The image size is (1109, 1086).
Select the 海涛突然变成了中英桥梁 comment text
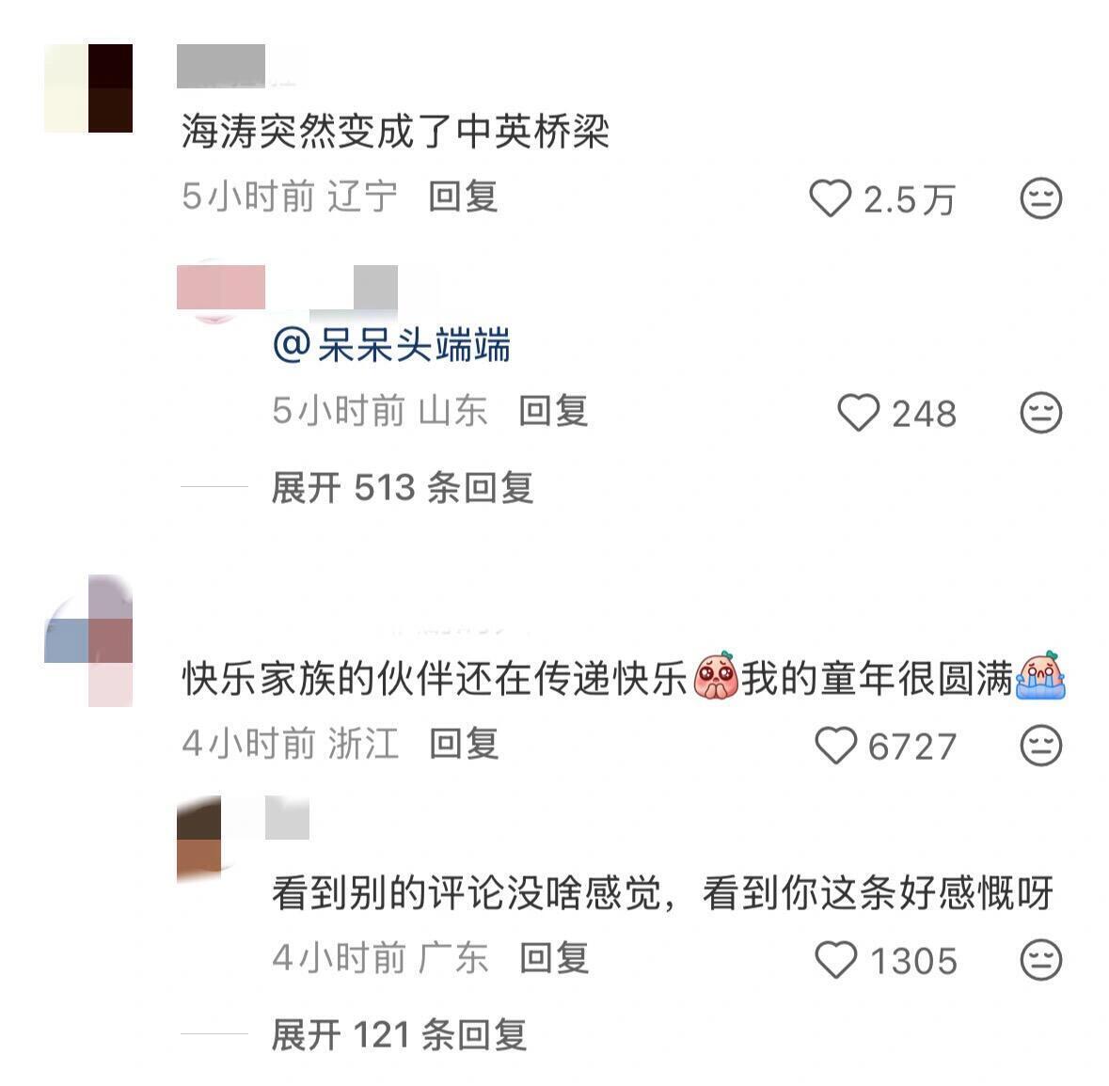point(395,132)
